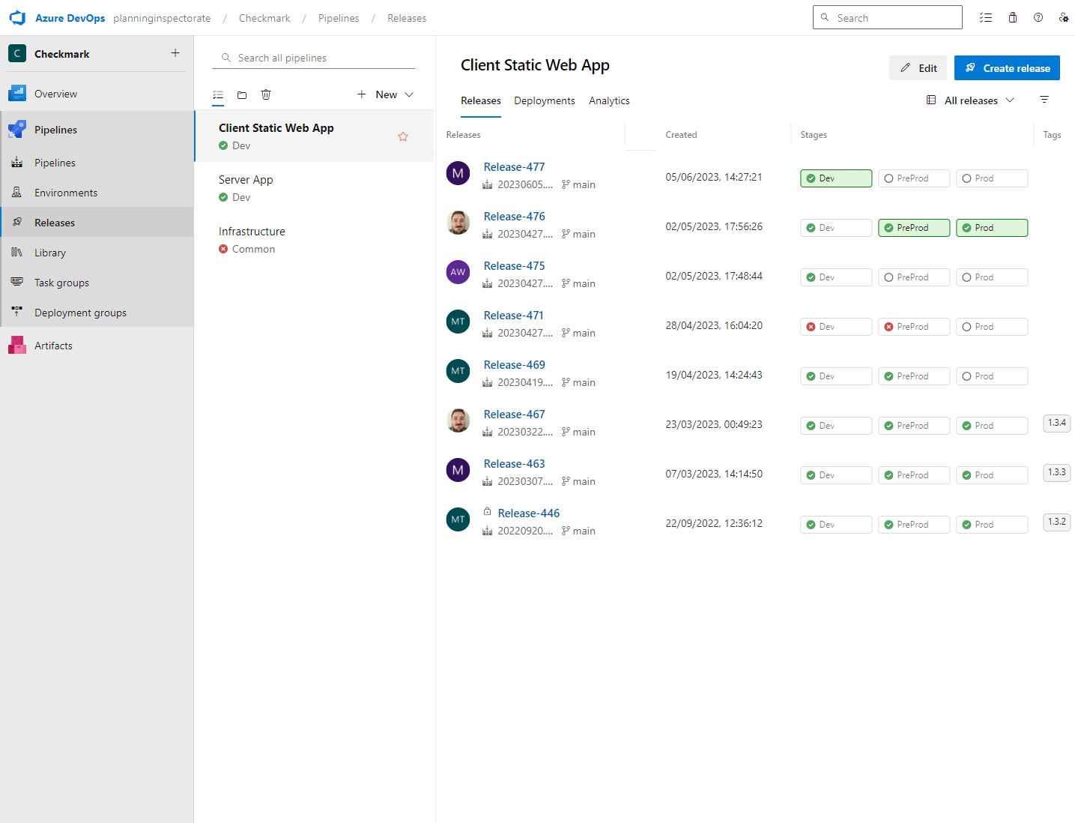Image resolution: width=1075 pixels, height=823 pixels.
Task: Click the plus icon beside Checkmark project
Action: [x=175, y=53]
